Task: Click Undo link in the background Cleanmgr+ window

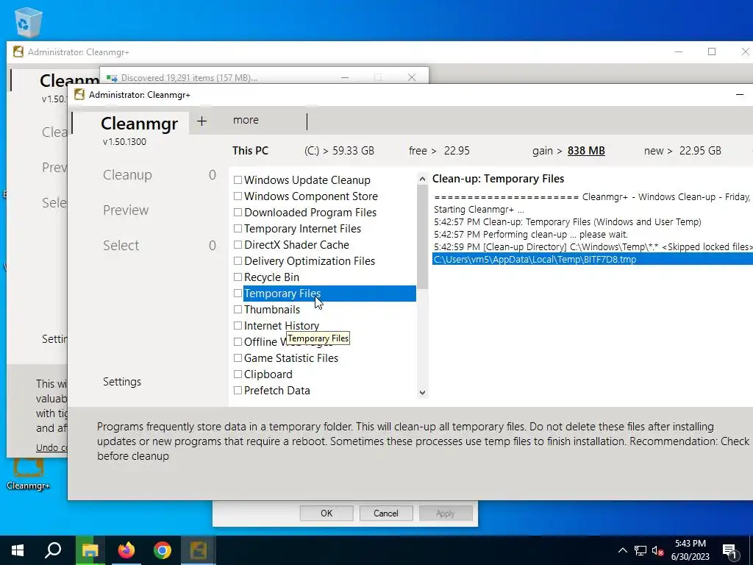Action: (x=51, y=447)
